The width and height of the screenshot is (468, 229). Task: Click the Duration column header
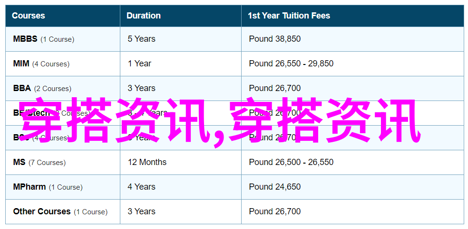(x=144, y=16)
